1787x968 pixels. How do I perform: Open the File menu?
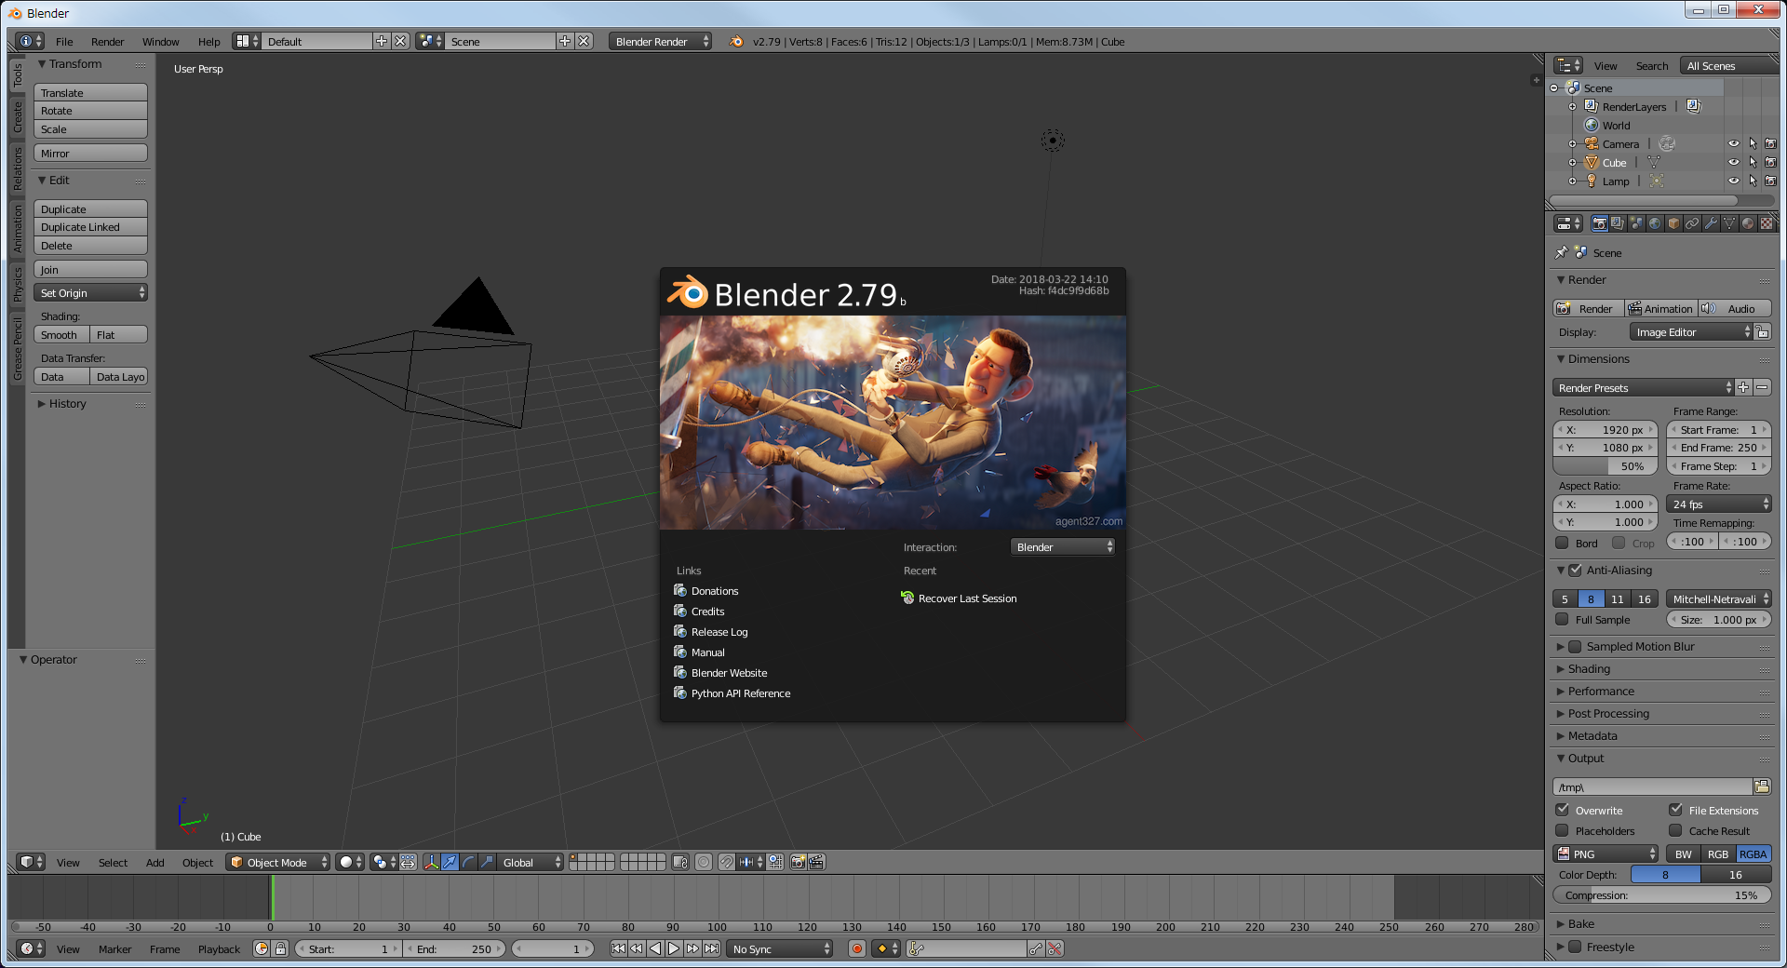click(64, 41)
